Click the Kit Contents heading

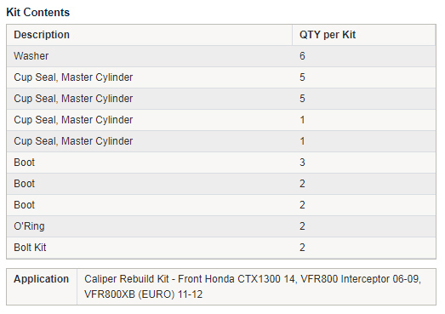(37, 13)
